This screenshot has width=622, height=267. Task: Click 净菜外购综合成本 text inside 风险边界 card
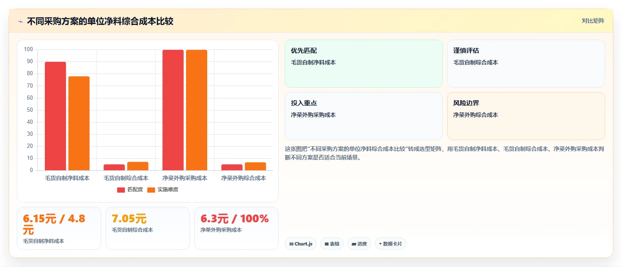pyautogui.click(x=476, y=115)
